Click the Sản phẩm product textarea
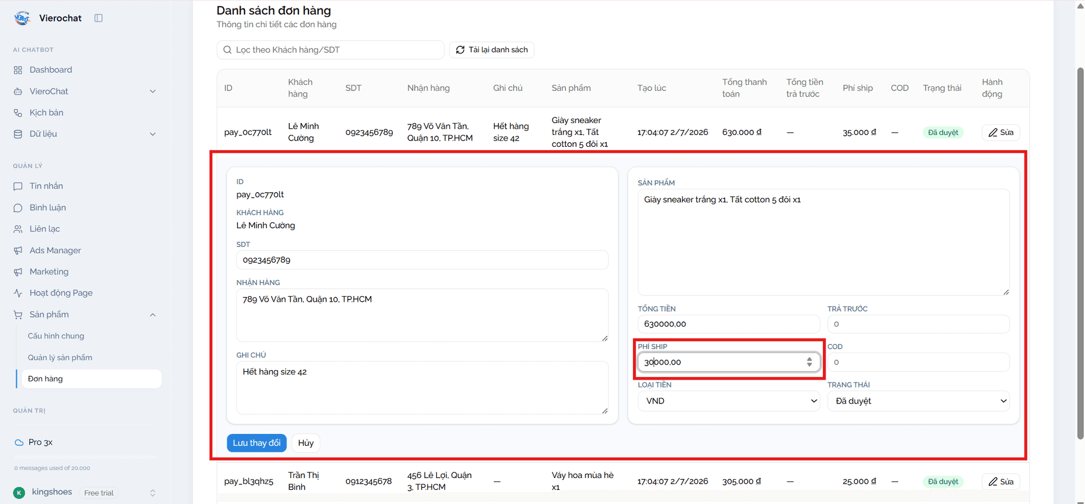 823,242
